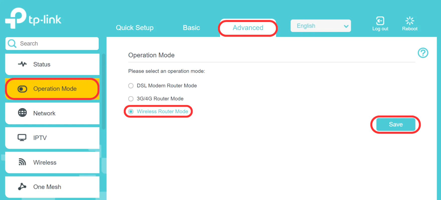This screenshot has width=441, height=200.
Task: Open the English language dropdown
Action: [321, 26]
